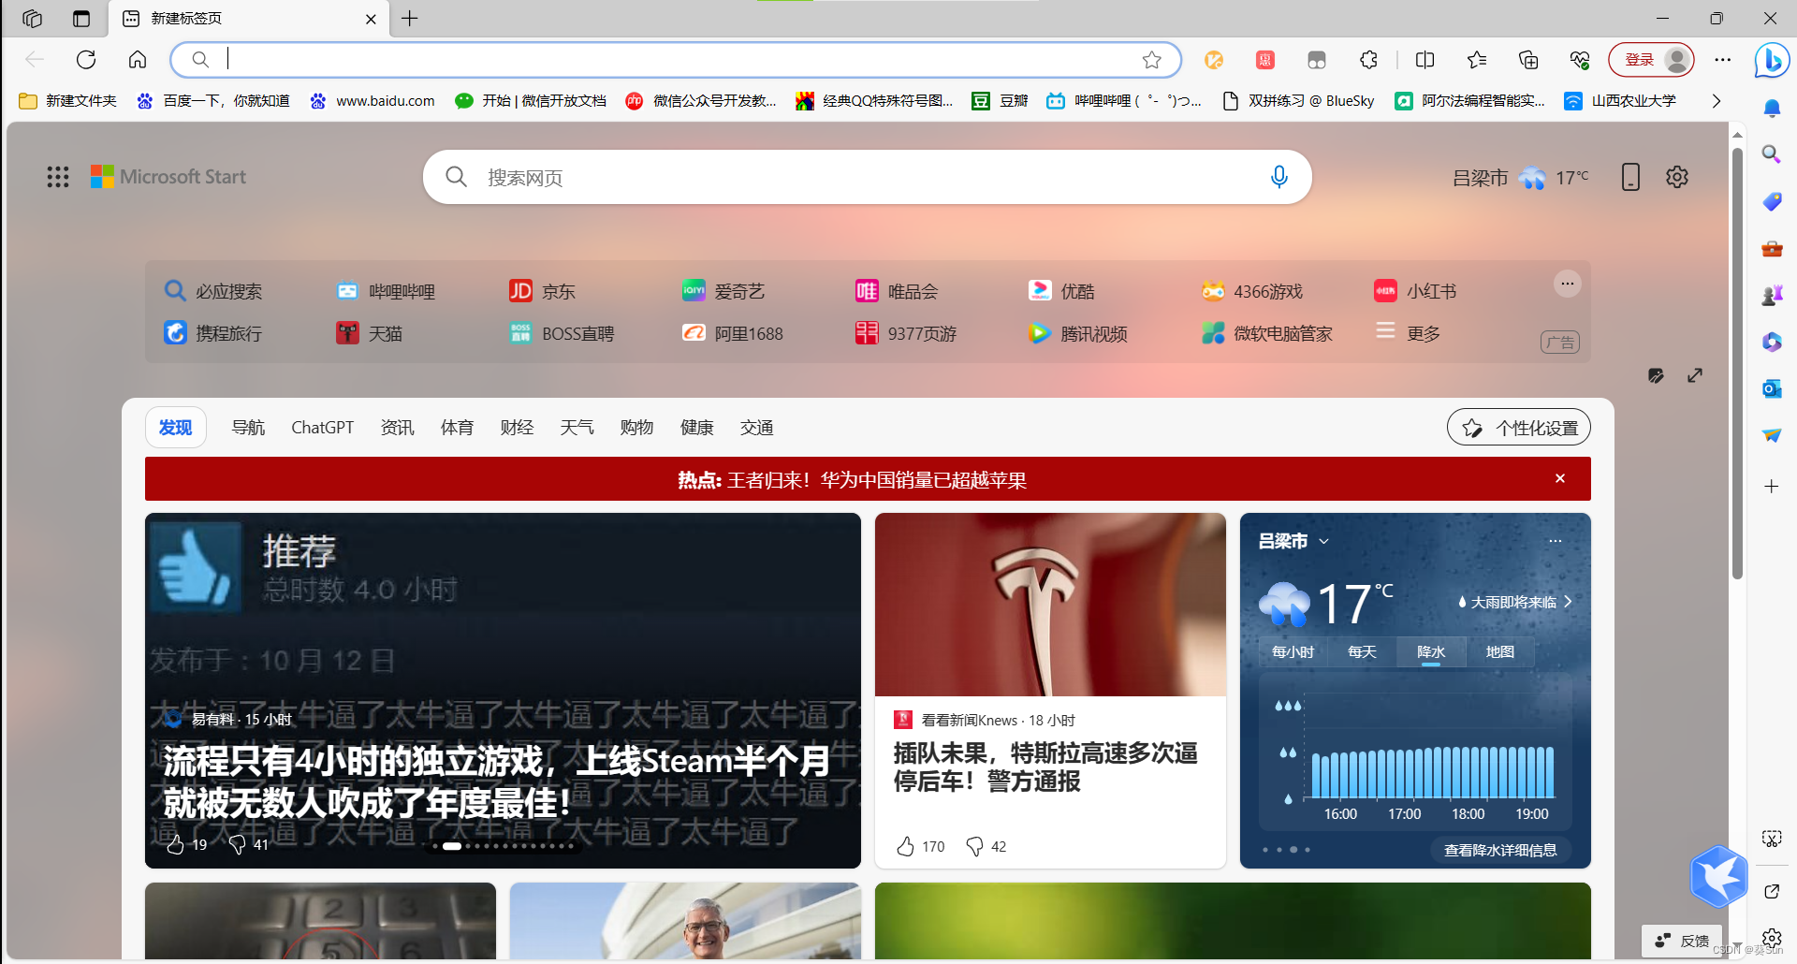Open the 新建文件夹 bookmarks folder
This screenshot has width=1797, height=964.
68,101
